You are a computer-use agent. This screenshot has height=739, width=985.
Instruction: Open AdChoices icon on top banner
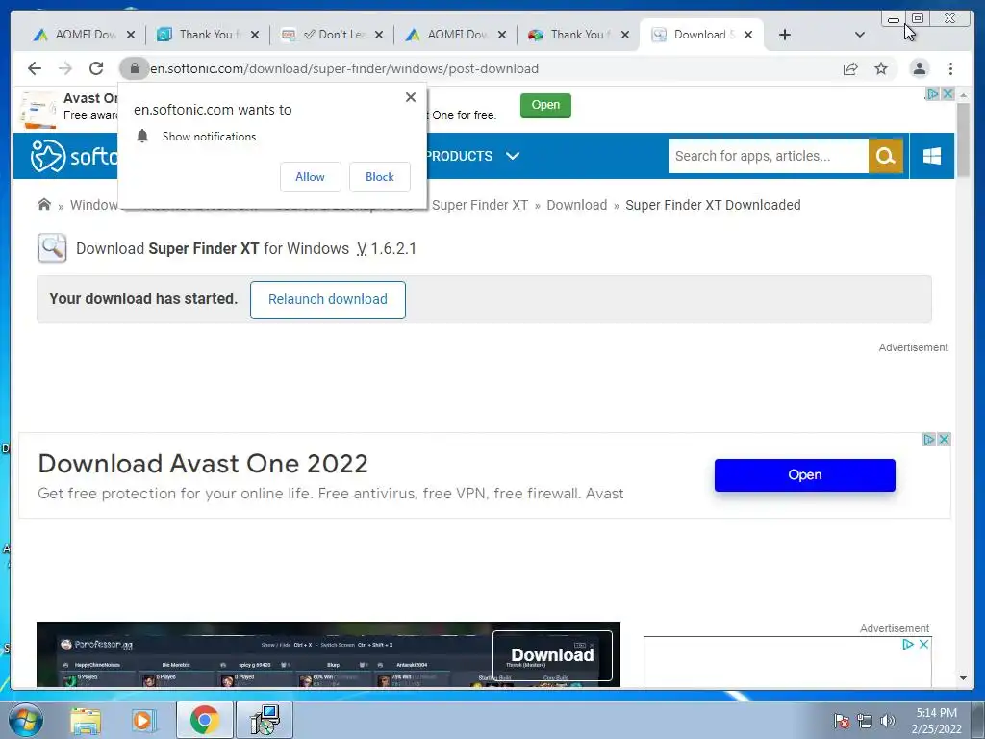click(933, 94)
